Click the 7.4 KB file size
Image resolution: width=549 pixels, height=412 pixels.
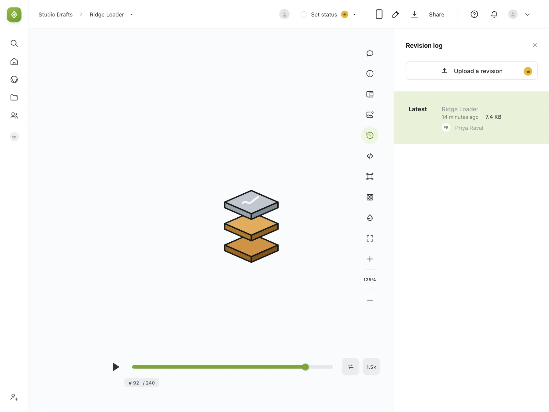click(x=493, y=117)
